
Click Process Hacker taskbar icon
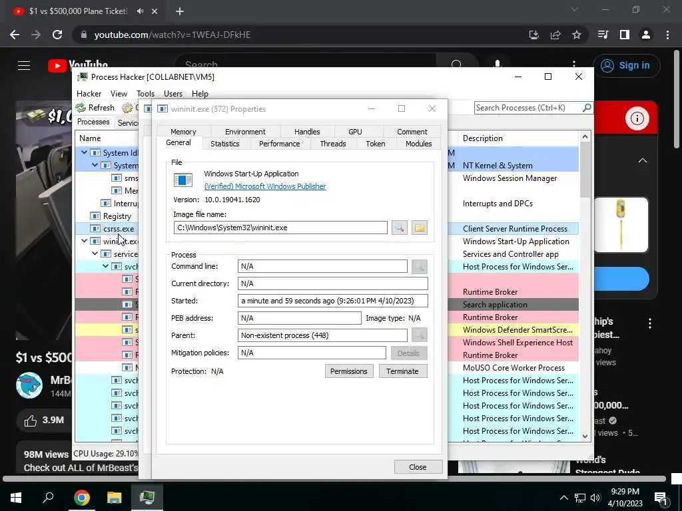click(x=147, y=497)
